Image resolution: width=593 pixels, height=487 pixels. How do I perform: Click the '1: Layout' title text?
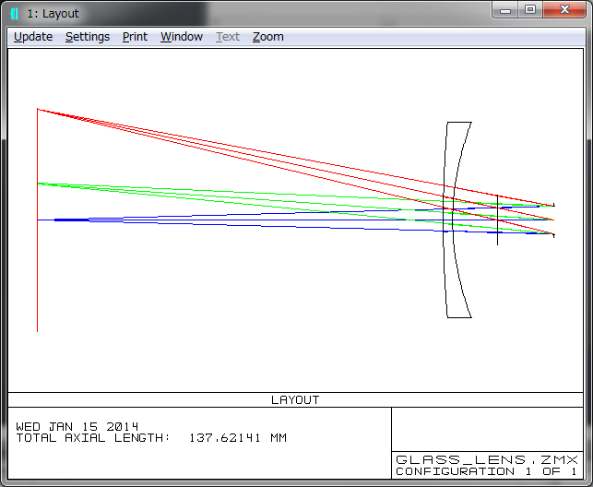53,14
